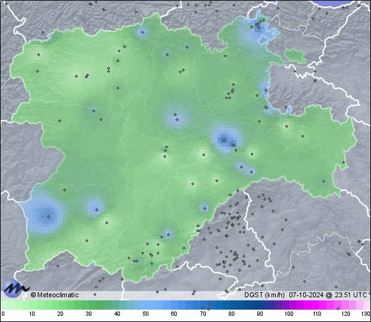Click the scale label 20
371x322 pixels.
click(x=61, y=314)
